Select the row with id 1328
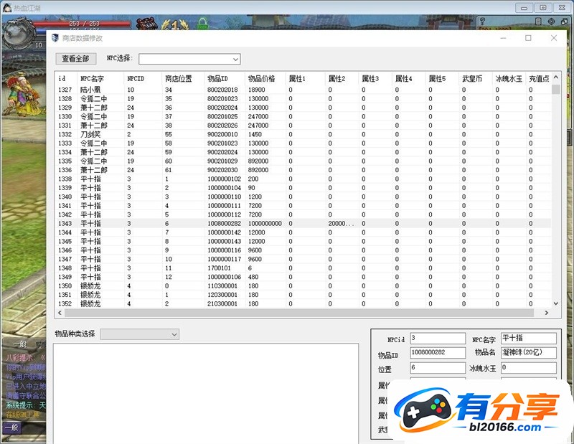 pyautogui.click(x=303, y=98)
